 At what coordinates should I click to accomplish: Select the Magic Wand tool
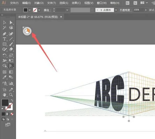click(x=5, y=28)
